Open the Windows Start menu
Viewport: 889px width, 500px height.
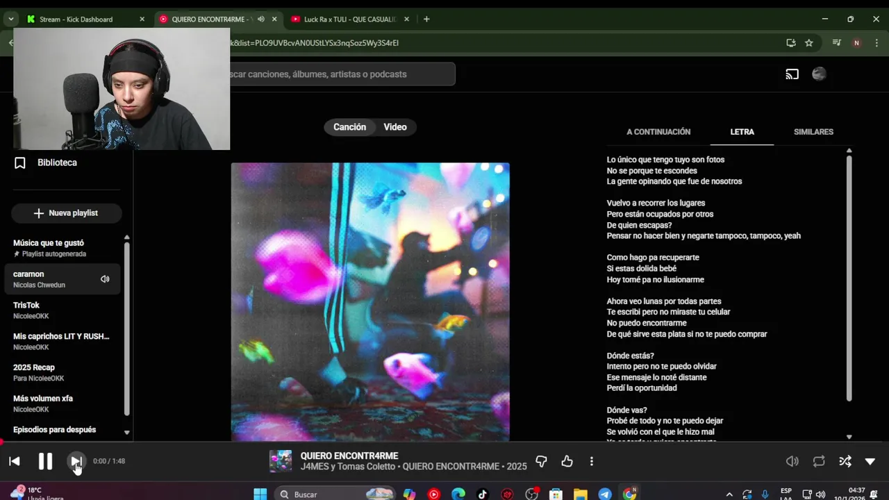[260, 494]
